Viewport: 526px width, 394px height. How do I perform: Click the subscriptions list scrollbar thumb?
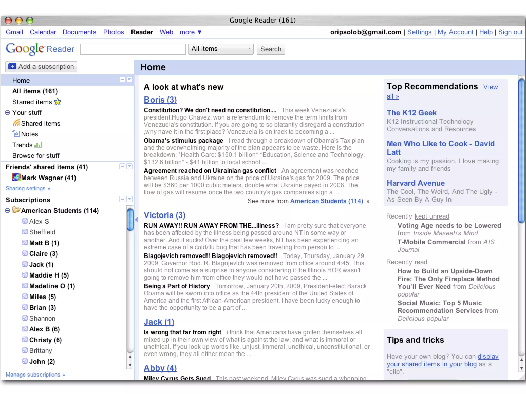(130, 220)
